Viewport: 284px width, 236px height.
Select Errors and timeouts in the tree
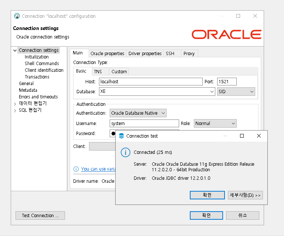click(x=38, y=97)
